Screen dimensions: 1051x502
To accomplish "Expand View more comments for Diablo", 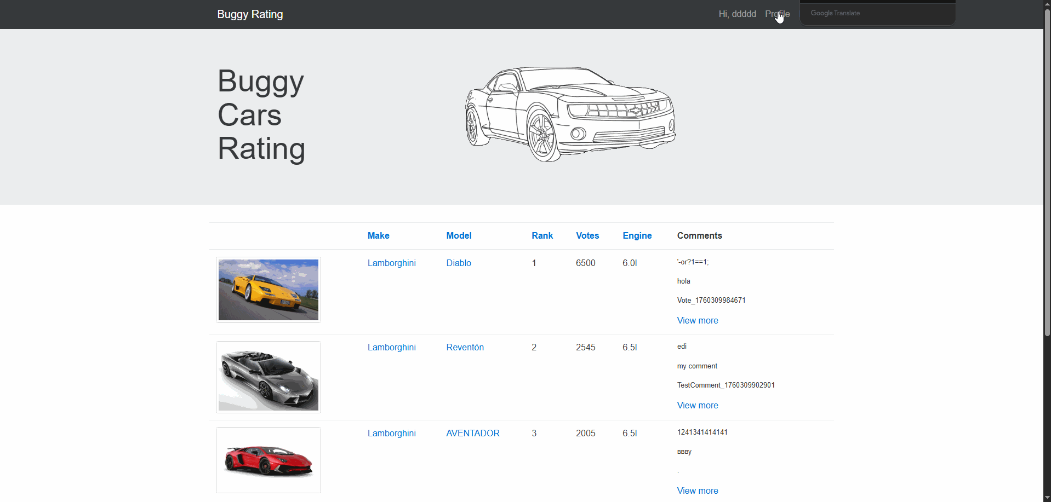I will [697, 321].
